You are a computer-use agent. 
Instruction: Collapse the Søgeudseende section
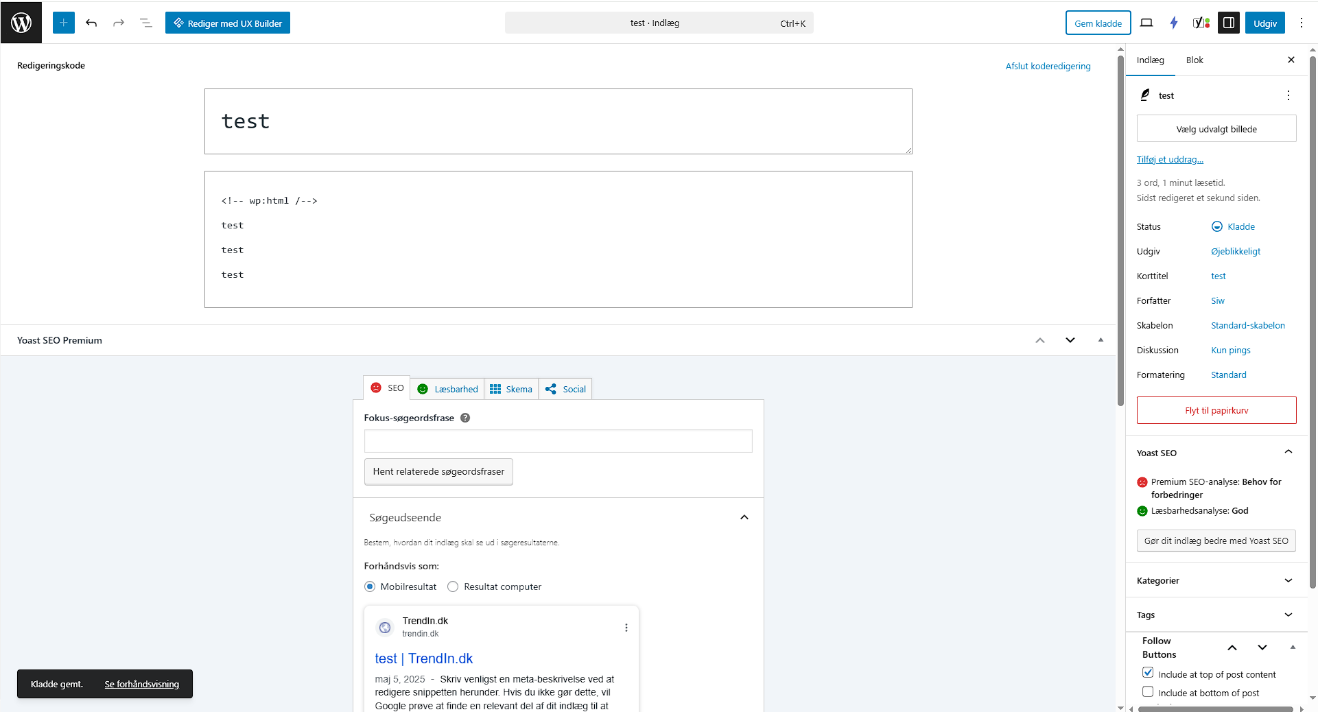744,517
